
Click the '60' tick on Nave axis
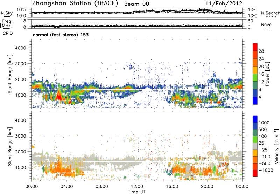point(250,21)
